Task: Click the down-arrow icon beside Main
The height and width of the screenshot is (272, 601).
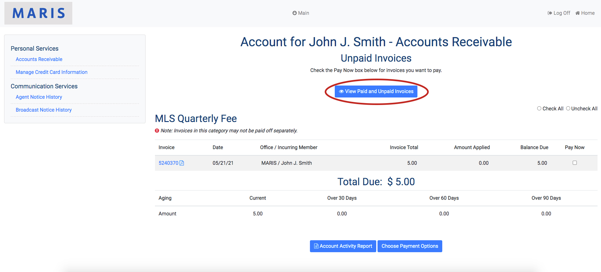Action: [295, 13]
